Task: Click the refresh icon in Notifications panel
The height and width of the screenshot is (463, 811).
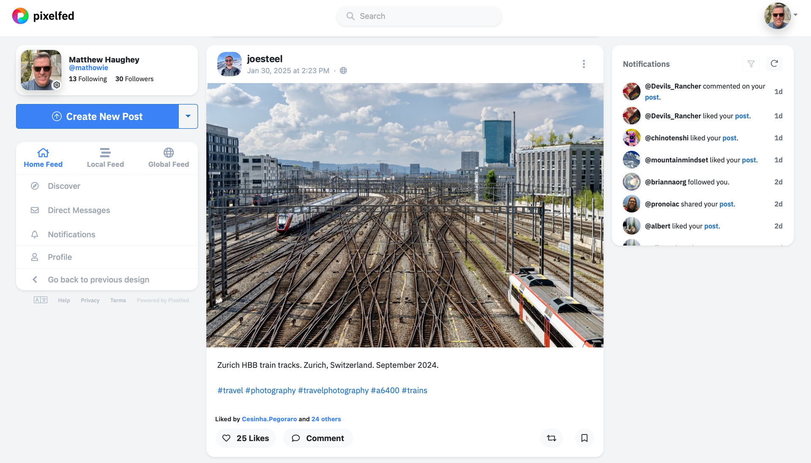Action: 774,64
